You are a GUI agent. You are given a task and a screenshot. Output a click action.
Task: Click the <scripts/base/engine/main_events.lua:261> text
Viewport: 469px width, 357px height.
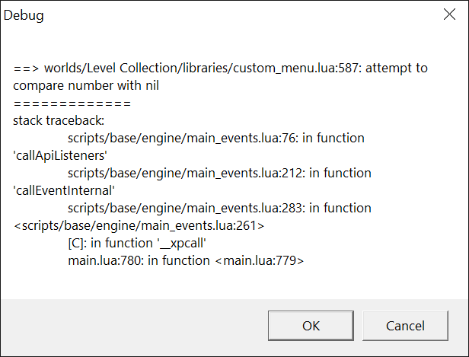(139, 226)
